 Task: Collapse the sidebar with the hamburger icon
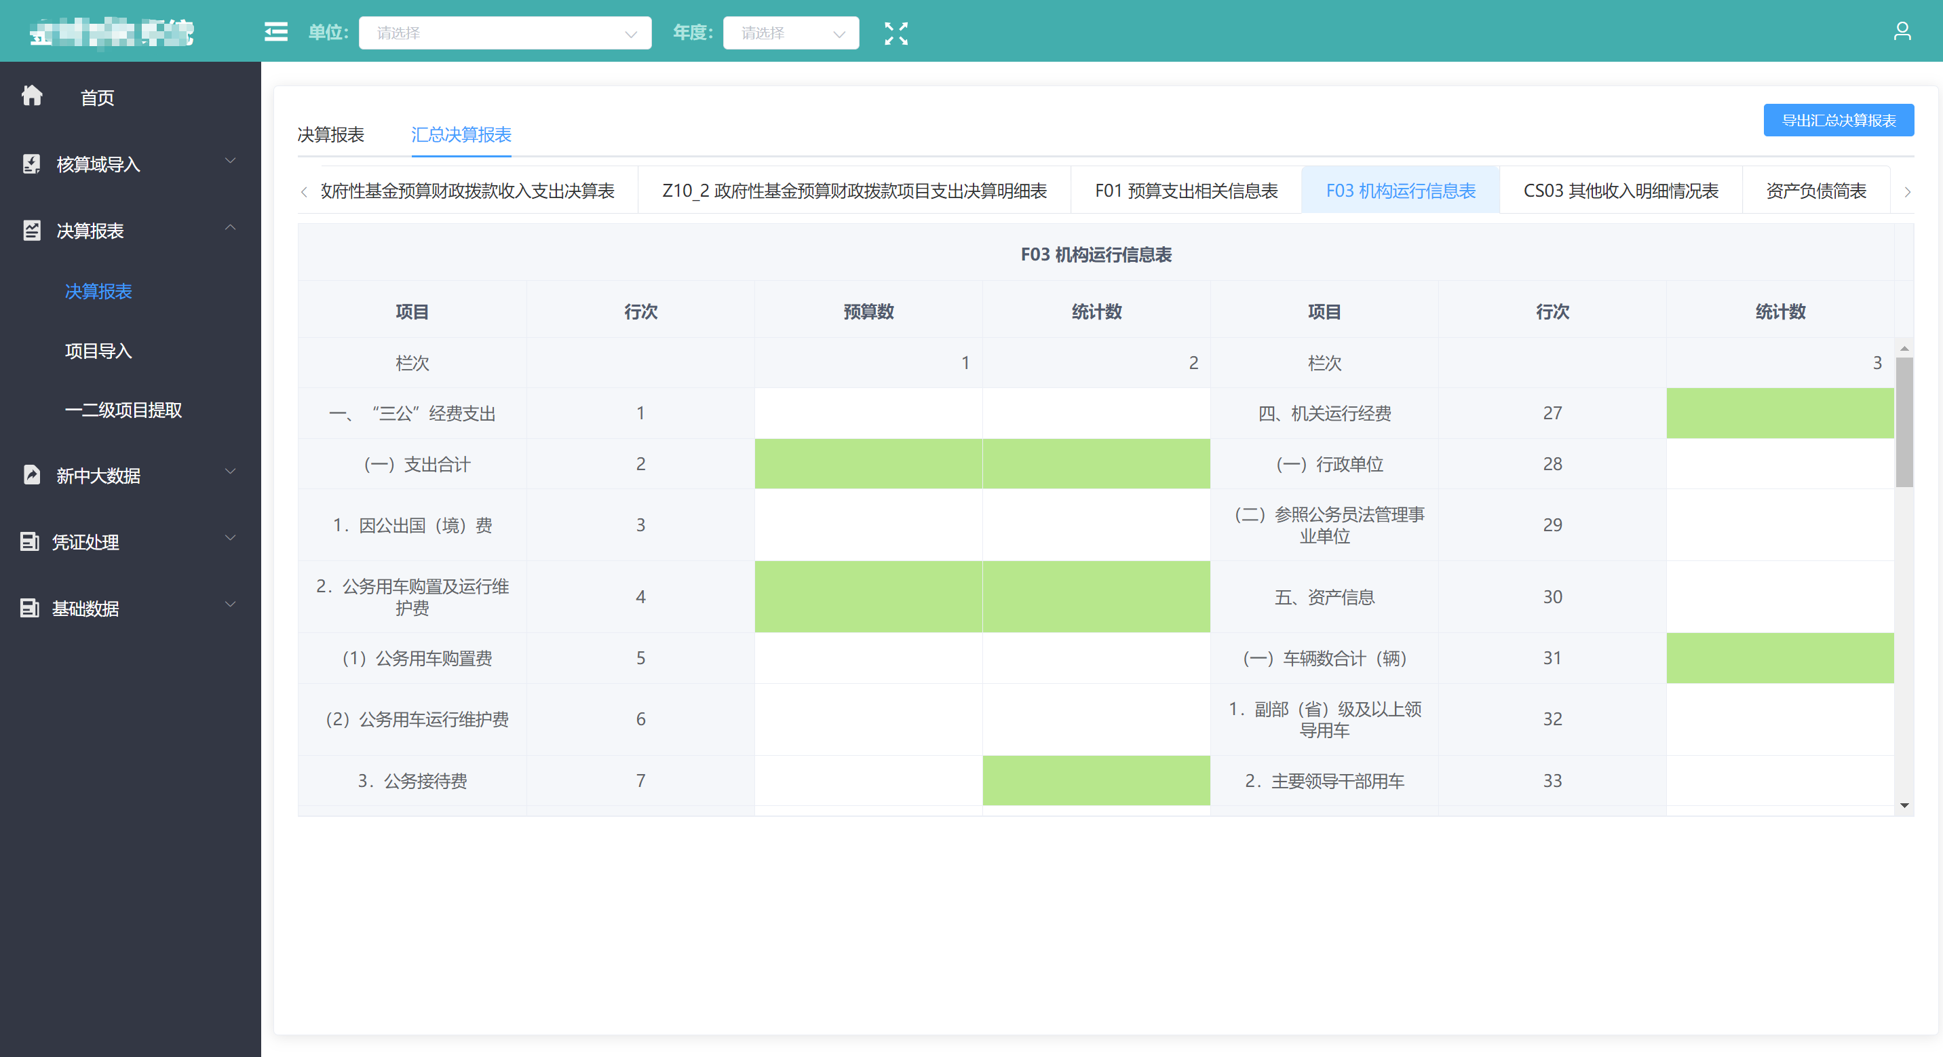click(276, 33)
